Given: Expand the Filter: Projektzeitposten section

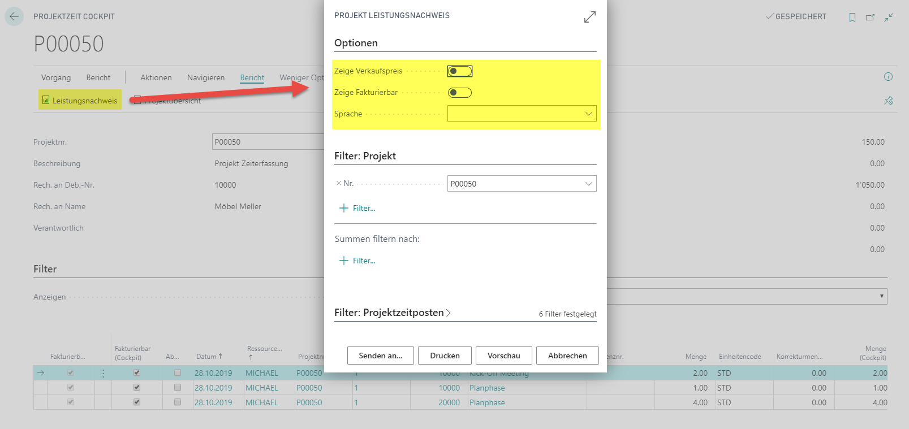Looking at the screenshot, I should pos(393,313).
